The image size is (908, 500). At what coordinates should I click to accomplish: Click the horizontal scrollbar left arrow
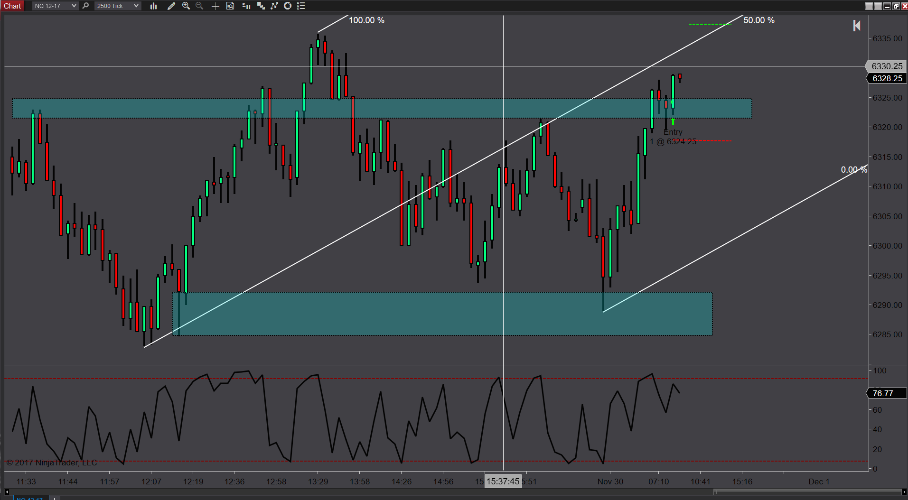click(x=7, y=492)
